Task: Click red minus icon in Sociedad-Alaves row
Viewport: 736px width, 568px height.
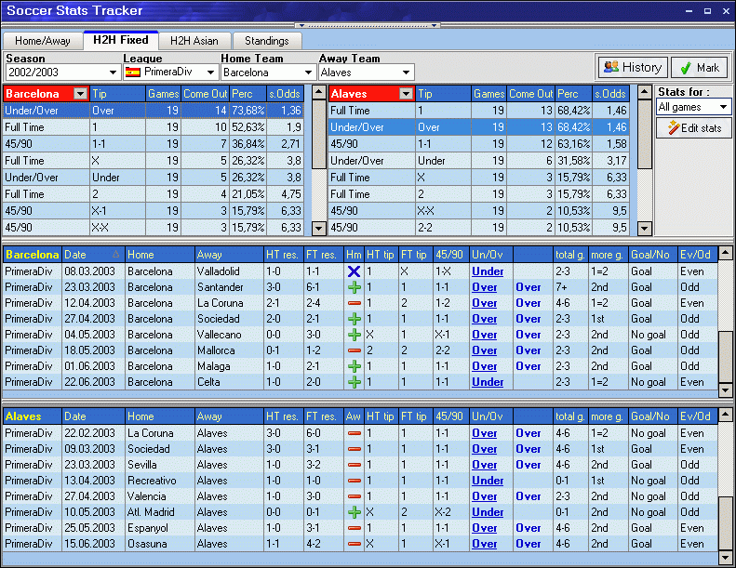Action: [x=354, y=449]
